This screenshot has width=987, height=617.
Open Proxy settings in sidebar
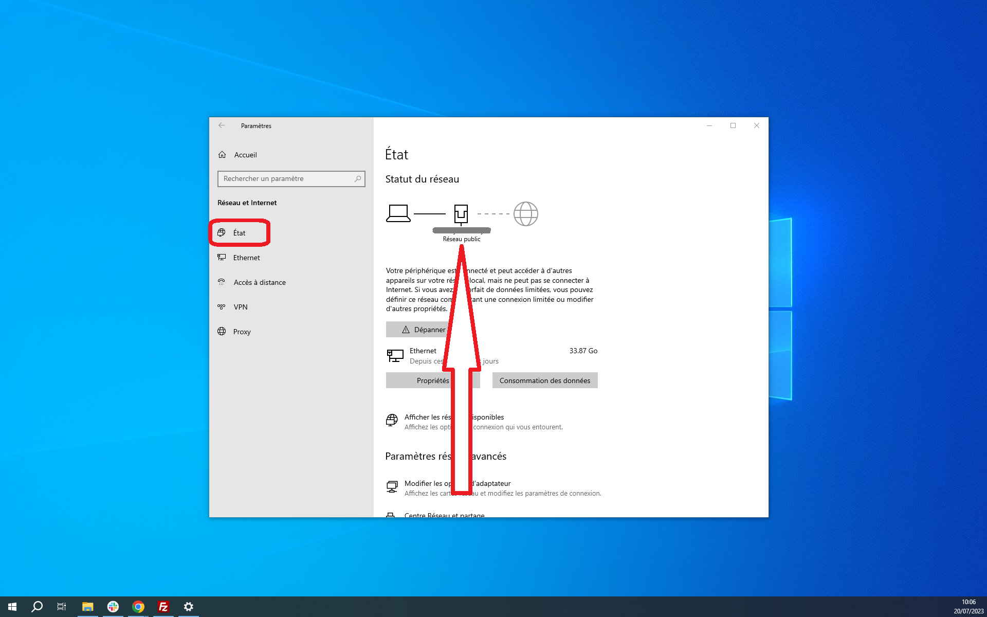click(242, 332)
